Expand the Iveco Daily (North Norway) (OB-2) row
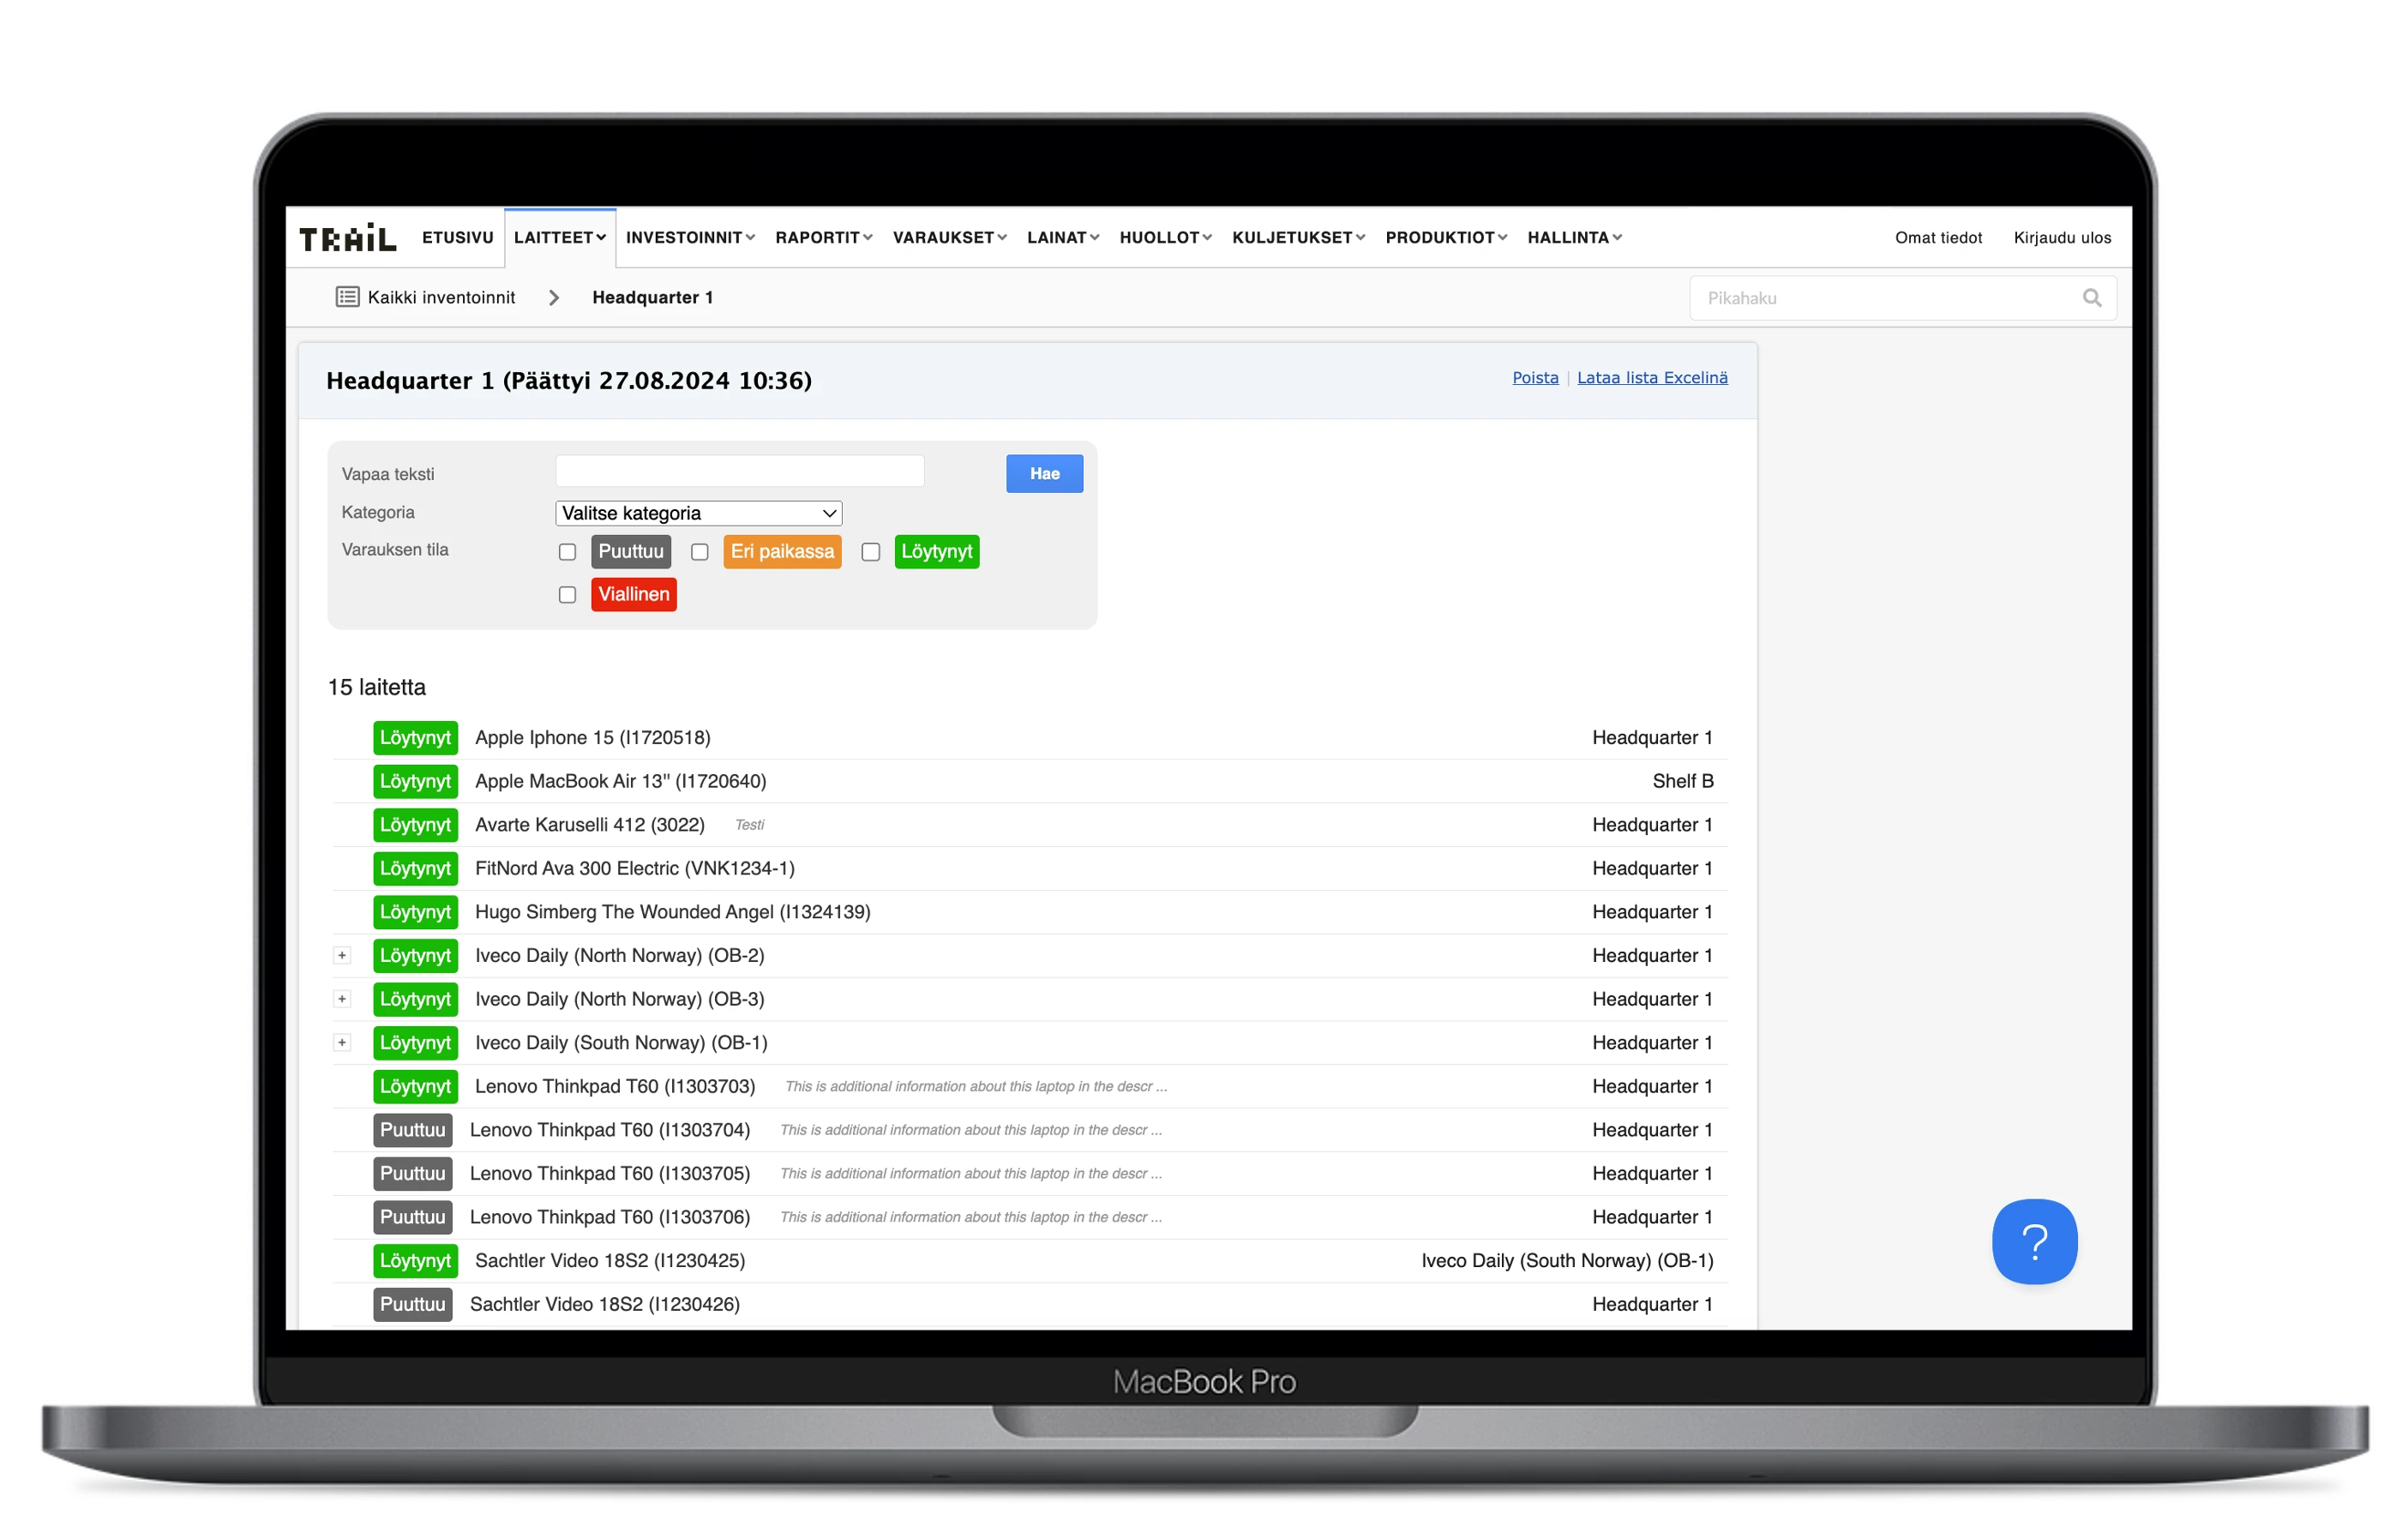This screenshot has width=2408, height=1532. [x=342, y=956]
